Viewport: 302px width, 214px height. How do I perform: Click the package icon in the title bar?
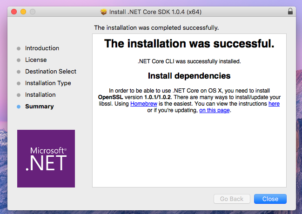104,11
